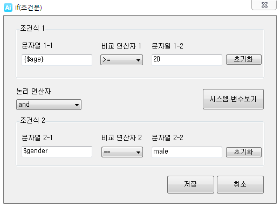
Task: Click the if(조건문) window title text
Action: tap(29, 8)
